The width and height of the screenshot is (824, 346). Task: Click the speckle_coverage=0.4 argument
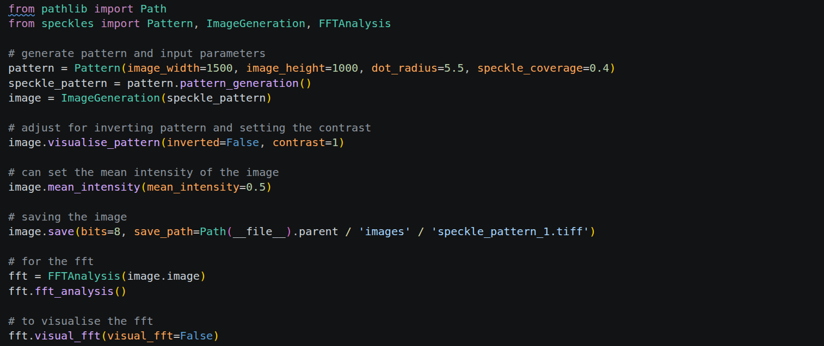pyautogui.click(x=543, y=68)
